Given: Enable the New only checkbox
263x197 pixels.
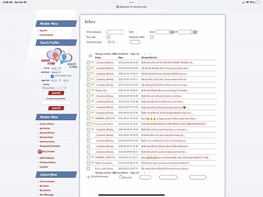Looking at the screenshot, I should (109, 37).
